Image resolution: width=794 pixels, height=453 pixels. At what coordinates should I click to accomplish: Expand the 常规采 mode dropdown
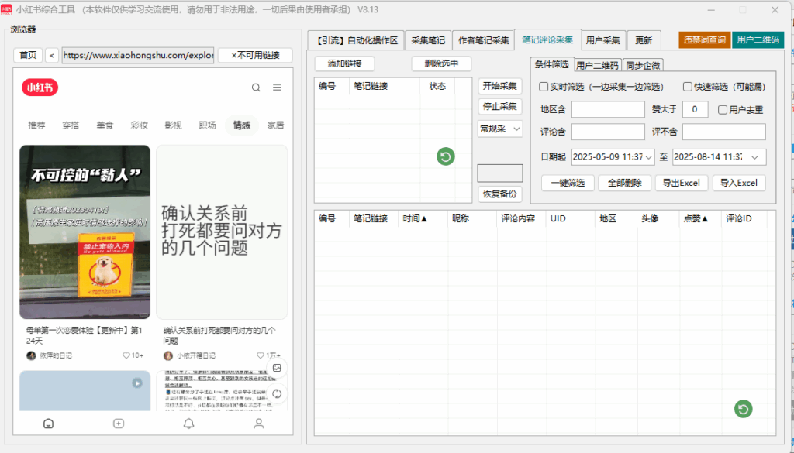point(516,129)
